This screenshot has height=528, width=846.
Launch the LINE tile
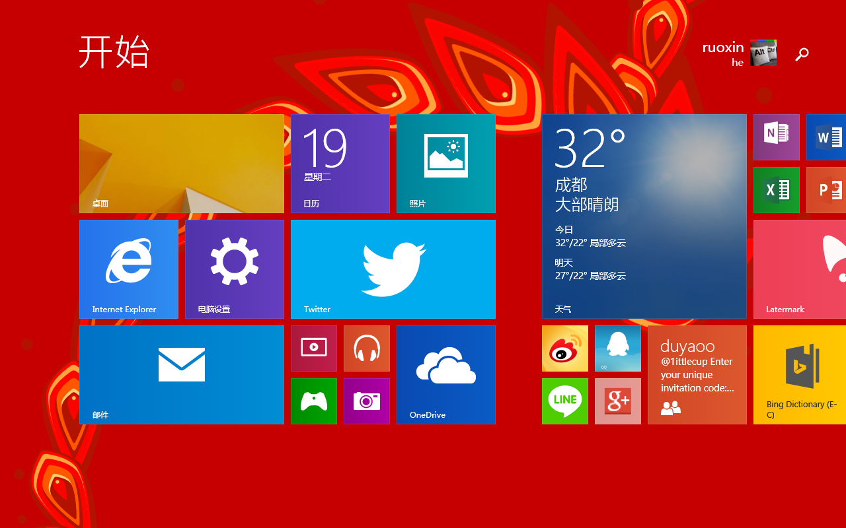pos(565,401)
